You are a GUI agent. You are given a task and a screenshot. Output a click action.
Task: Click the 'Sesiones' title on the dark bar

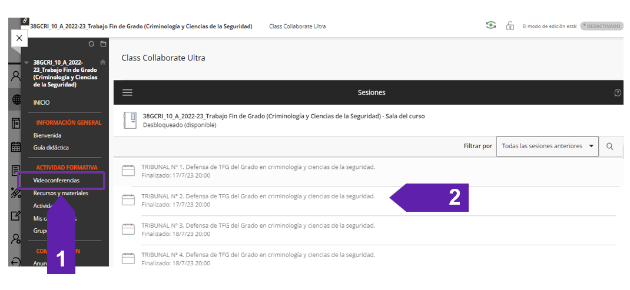pyautogui.click(x=372, y=93)
